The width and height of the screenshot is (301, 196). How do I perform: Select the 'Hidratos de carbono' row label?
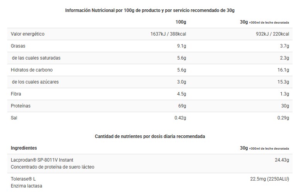click(32, 70)
